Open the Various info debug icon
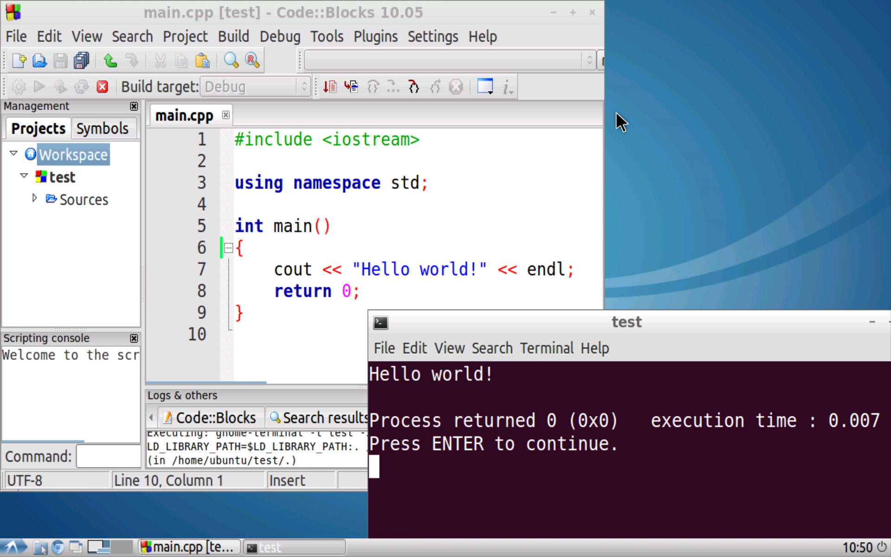891x557 pixels. point(508,87)
